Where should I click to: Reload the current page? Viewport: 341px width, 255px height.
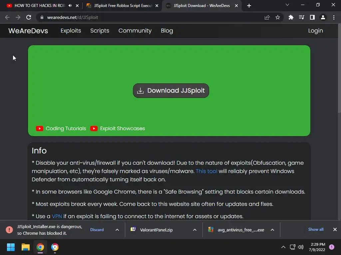[x=29, y=17]
